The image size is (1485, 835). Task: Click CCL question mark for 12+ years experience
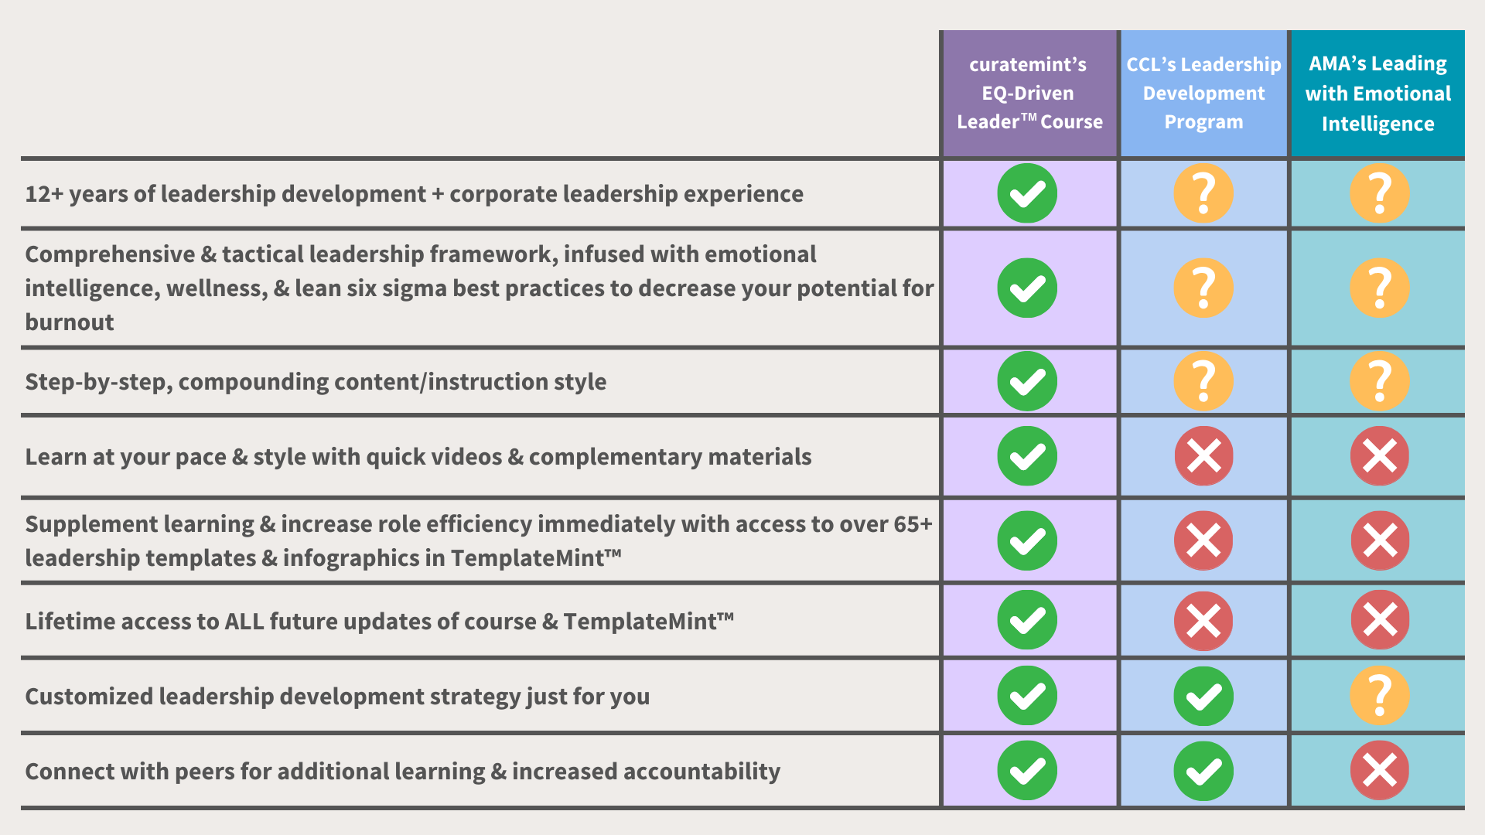[x=1203, y=193]
